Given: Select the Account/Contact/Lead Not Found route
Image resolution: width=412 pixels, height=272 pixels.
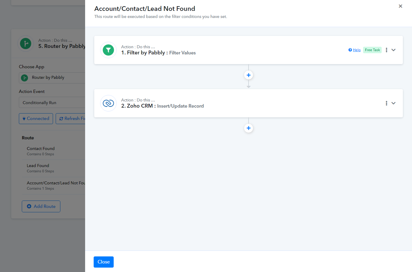Looking at the screenshot, I should (x=54, y=186).
